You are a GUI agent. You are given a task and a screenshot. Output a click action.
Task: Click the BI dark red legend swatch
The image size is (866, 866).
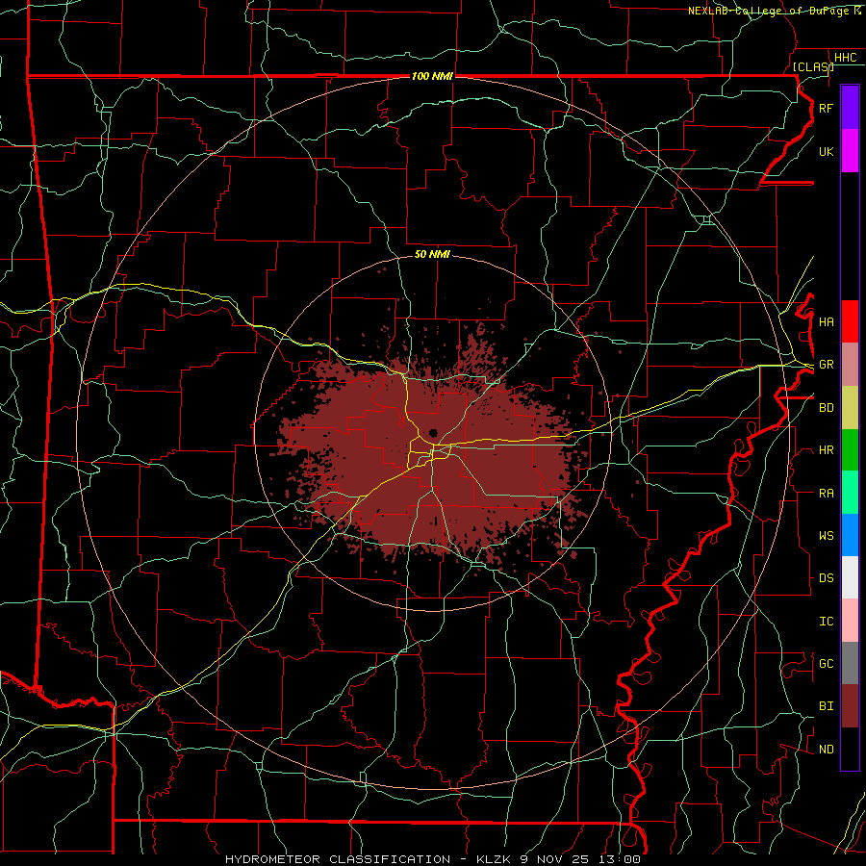[x=850, y=706]
